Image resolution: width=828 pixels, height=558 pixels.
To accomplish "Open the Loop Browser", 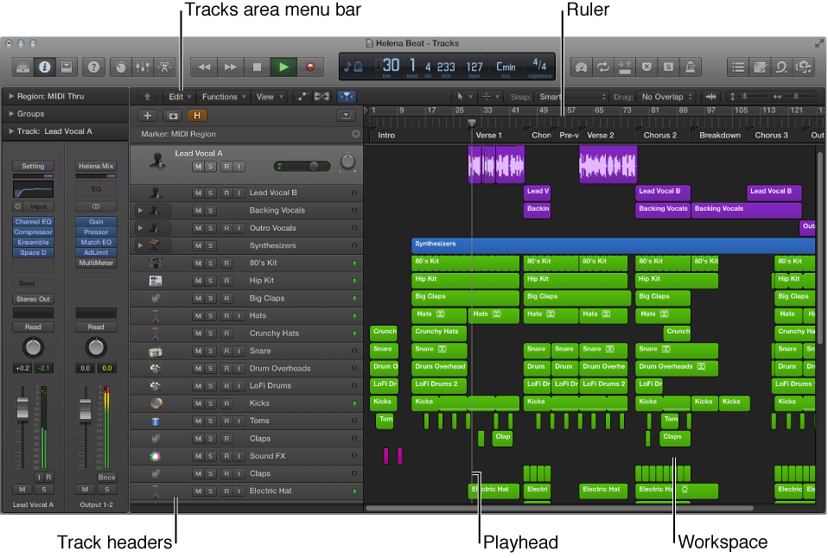I will coord(783,67).
